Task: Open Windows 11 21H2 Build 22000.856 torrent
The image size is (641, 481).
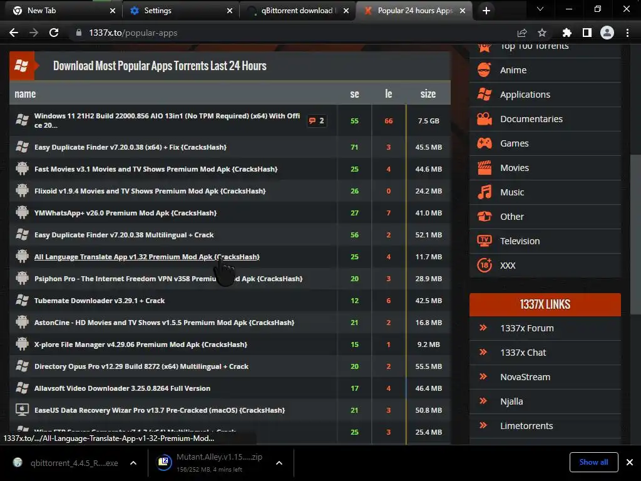Action: coord(167,121)
